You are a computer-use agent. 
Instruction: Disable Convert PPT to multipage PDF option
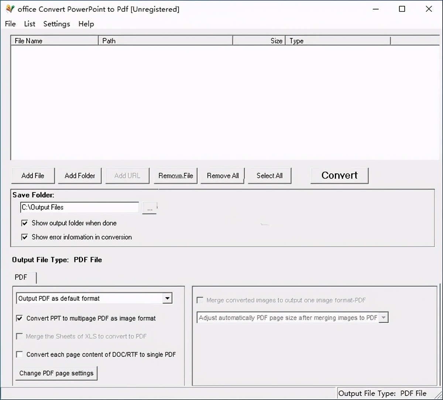pos(20,318)
